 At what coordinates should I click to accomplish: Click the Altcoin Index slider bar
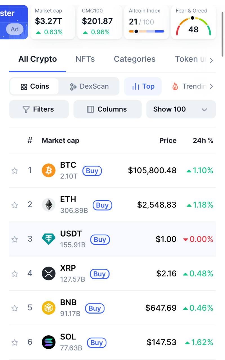(146, 31)
